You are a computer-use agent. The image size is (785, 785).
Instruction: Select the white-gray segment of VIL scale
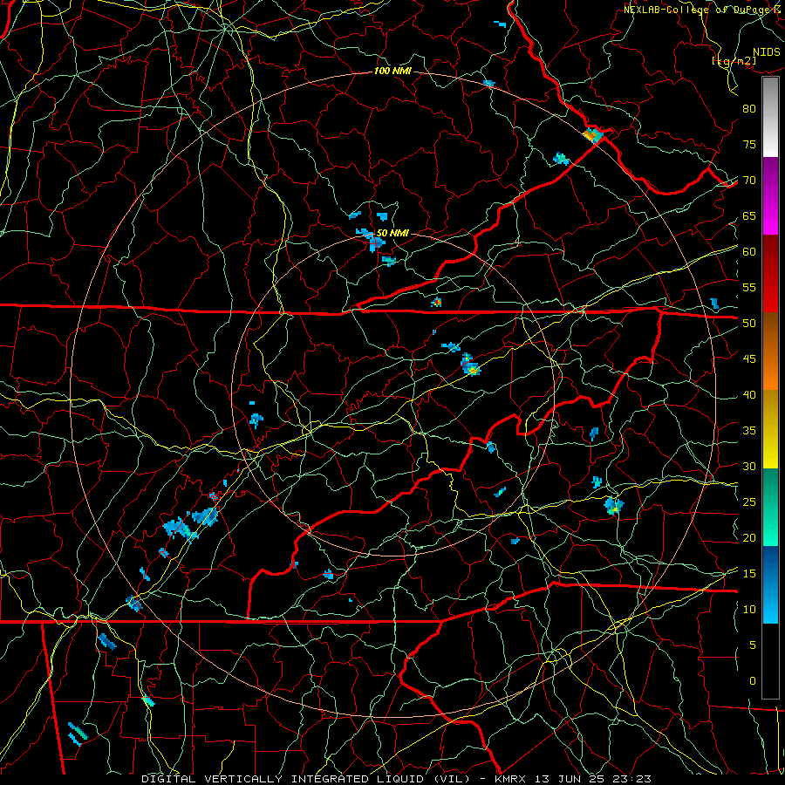click(x=770, y=117)
